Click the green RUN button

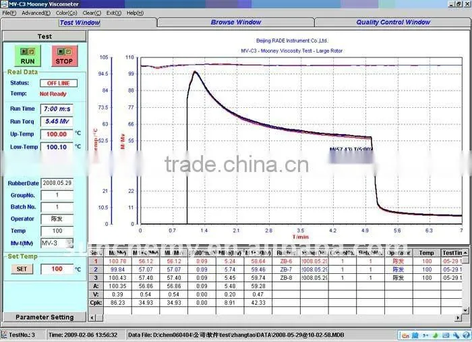click(28, 56)
